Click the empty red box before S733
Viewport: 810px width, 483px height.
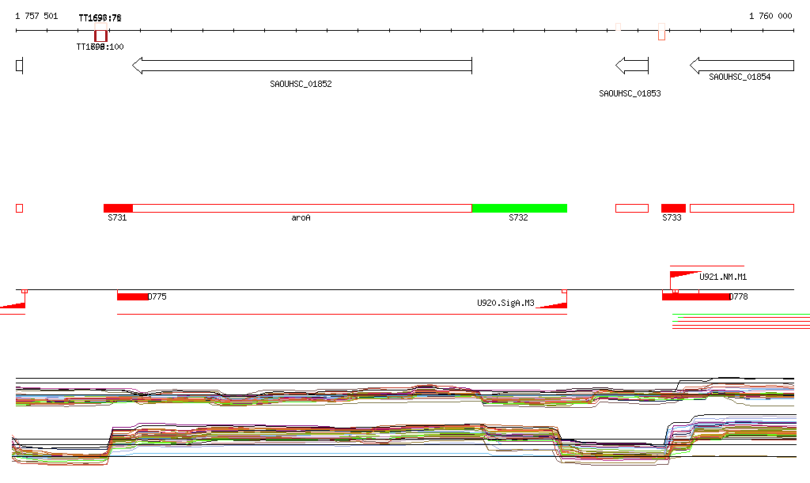click(x=631, y=208)
